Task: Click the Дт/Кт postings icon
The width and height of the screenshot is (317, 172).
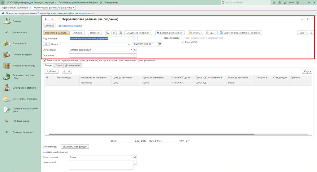Action: (x=108, y=33)
